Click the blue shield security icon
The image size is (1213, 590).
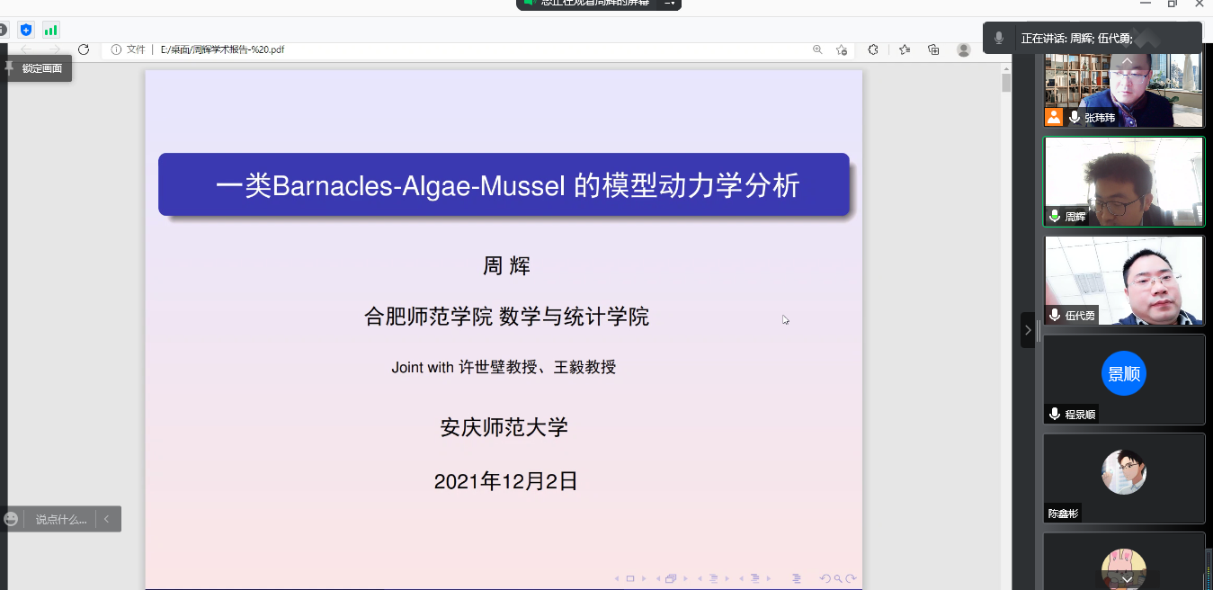pos(26,30)
